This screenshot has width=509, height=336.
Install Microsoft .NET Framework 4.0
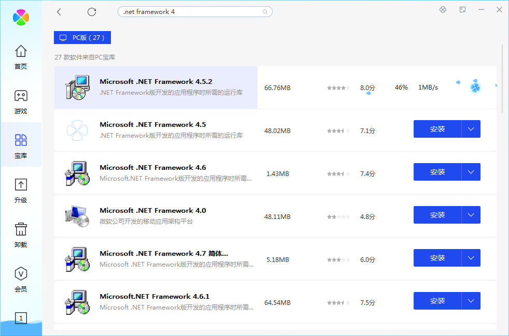(437, 215)
